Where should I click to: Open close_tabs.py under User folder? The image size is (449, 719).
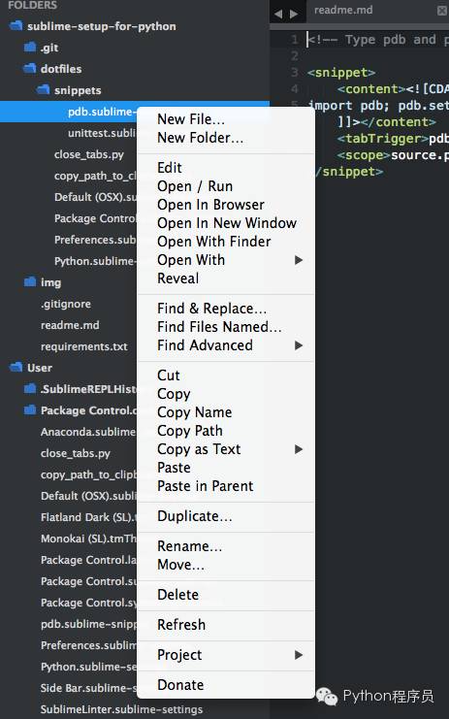coord(75,453)
